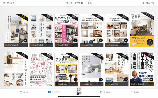This screenshot has height=98, width=158.
Task: Select the すべて tab
Action: point(69,3)
